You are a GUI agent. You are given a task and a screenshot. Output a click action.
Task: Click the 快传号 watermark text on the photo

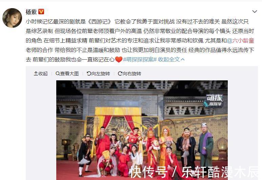149,172
